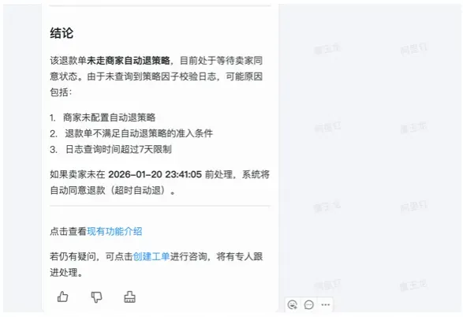Image resolution: width=463 pixels, height=317 pixels.
Task: Select list item 日志查询时间超过7天限制
Action: [x=118, y=149]
